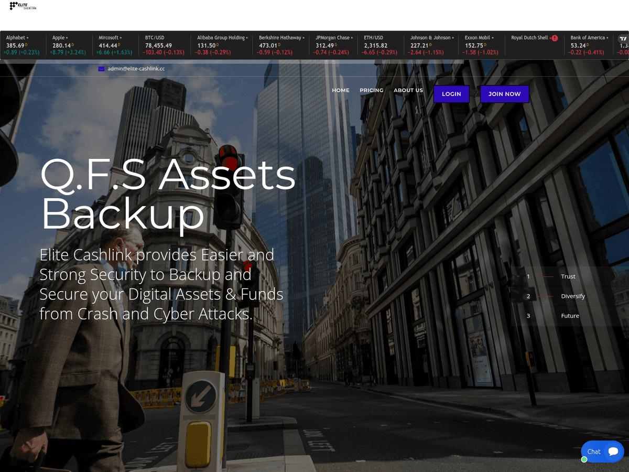Open the Bank of America ticker
Image resolution: width=629 pixels, height=472 pixels.
click(x=589, y=45)
